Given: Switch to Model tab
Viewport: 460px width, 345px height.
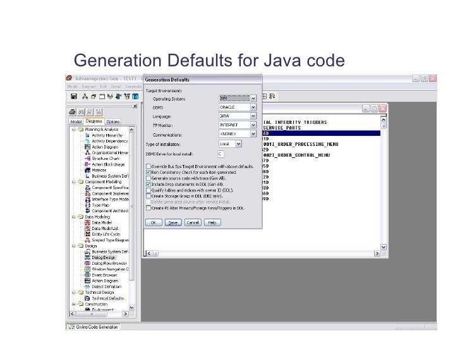Looking at the screenshot, I should 76,121.
